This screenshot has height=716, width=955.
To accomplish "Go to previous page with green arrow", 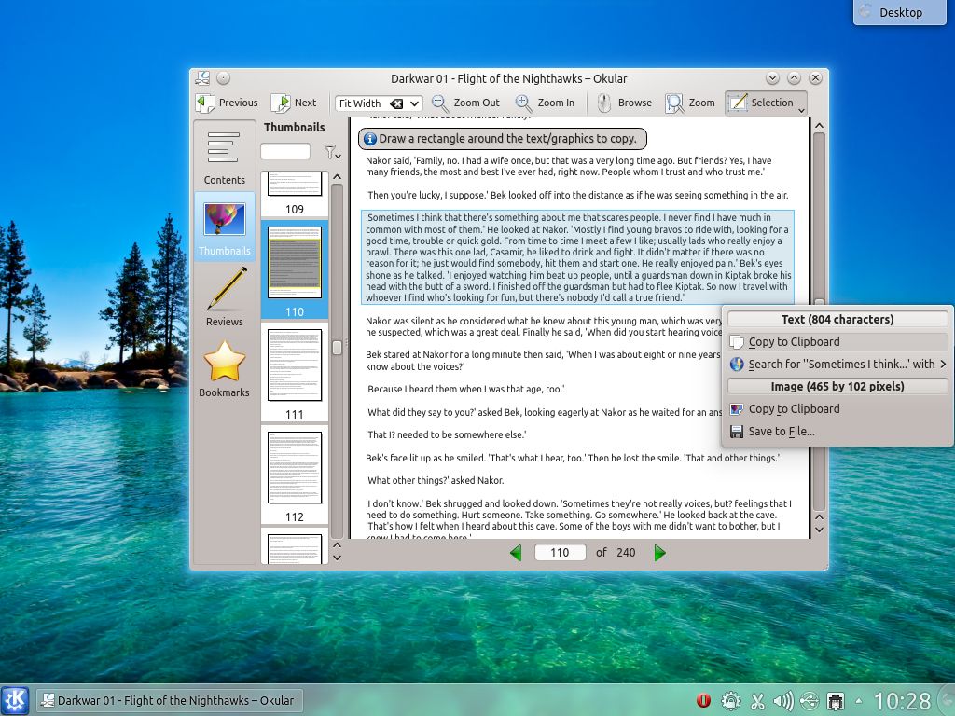I will (x=516, y=553).
